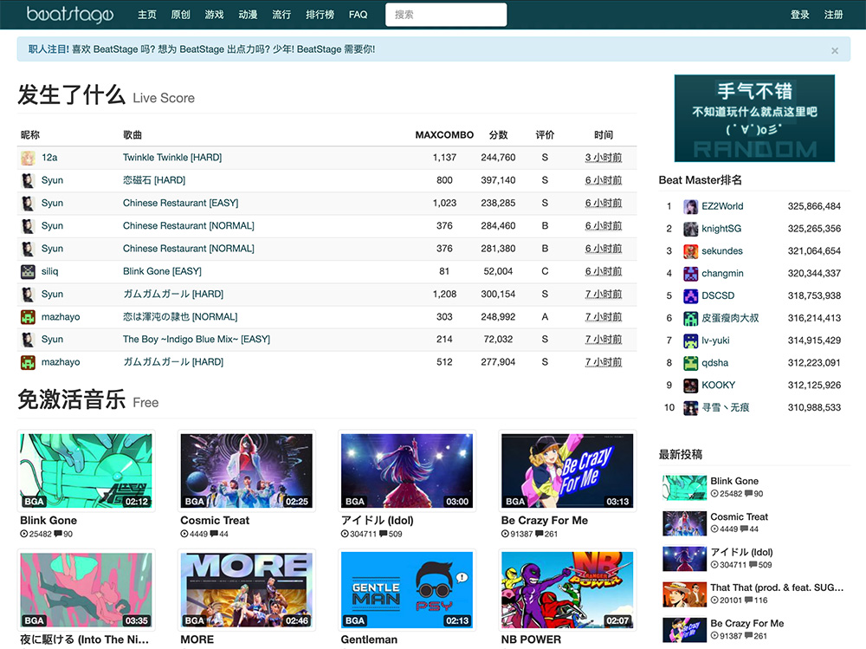Open changmin's profile link
Screen dimensions: 866x649
pyautogui.click(x=722, y=273)
